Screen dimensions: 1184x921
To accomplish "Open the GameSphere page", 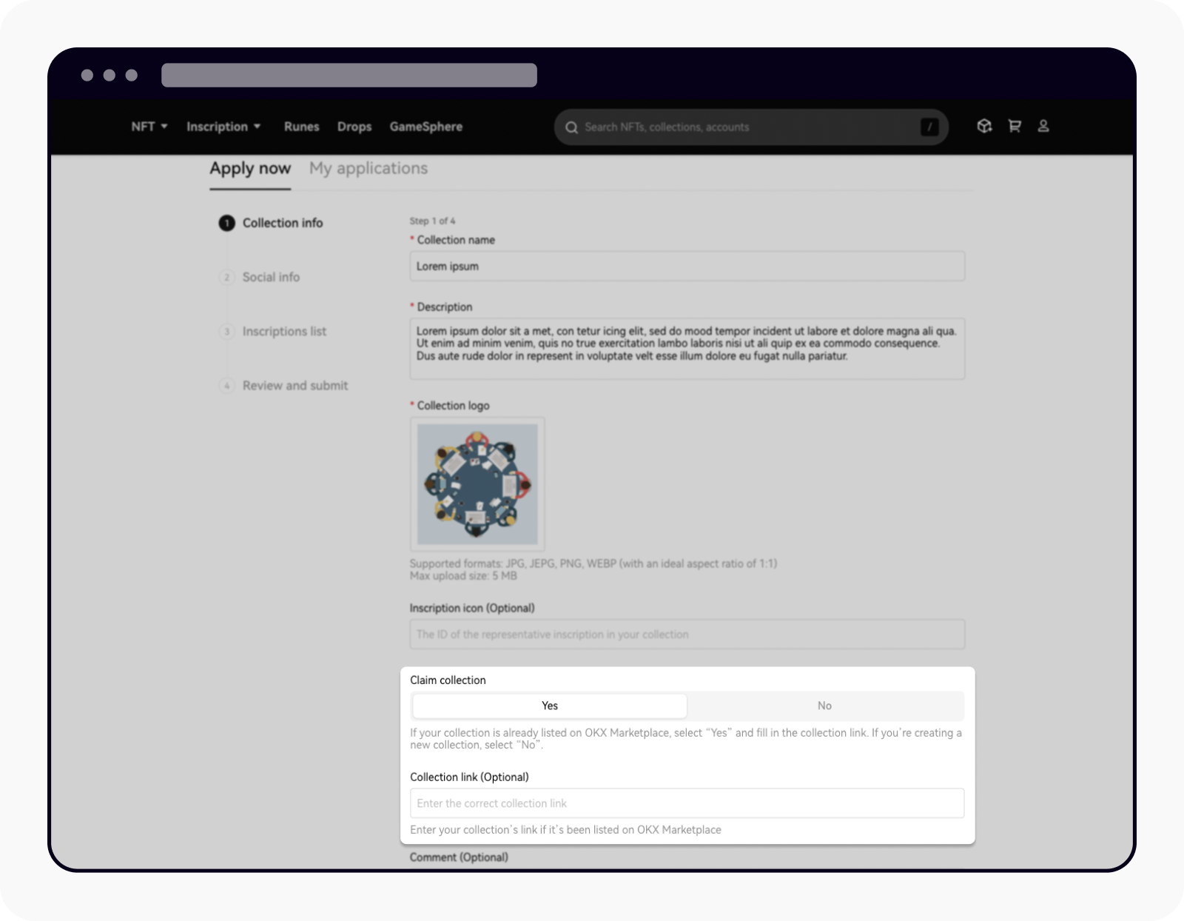I will pyautogui.click(x=426, y=127).
